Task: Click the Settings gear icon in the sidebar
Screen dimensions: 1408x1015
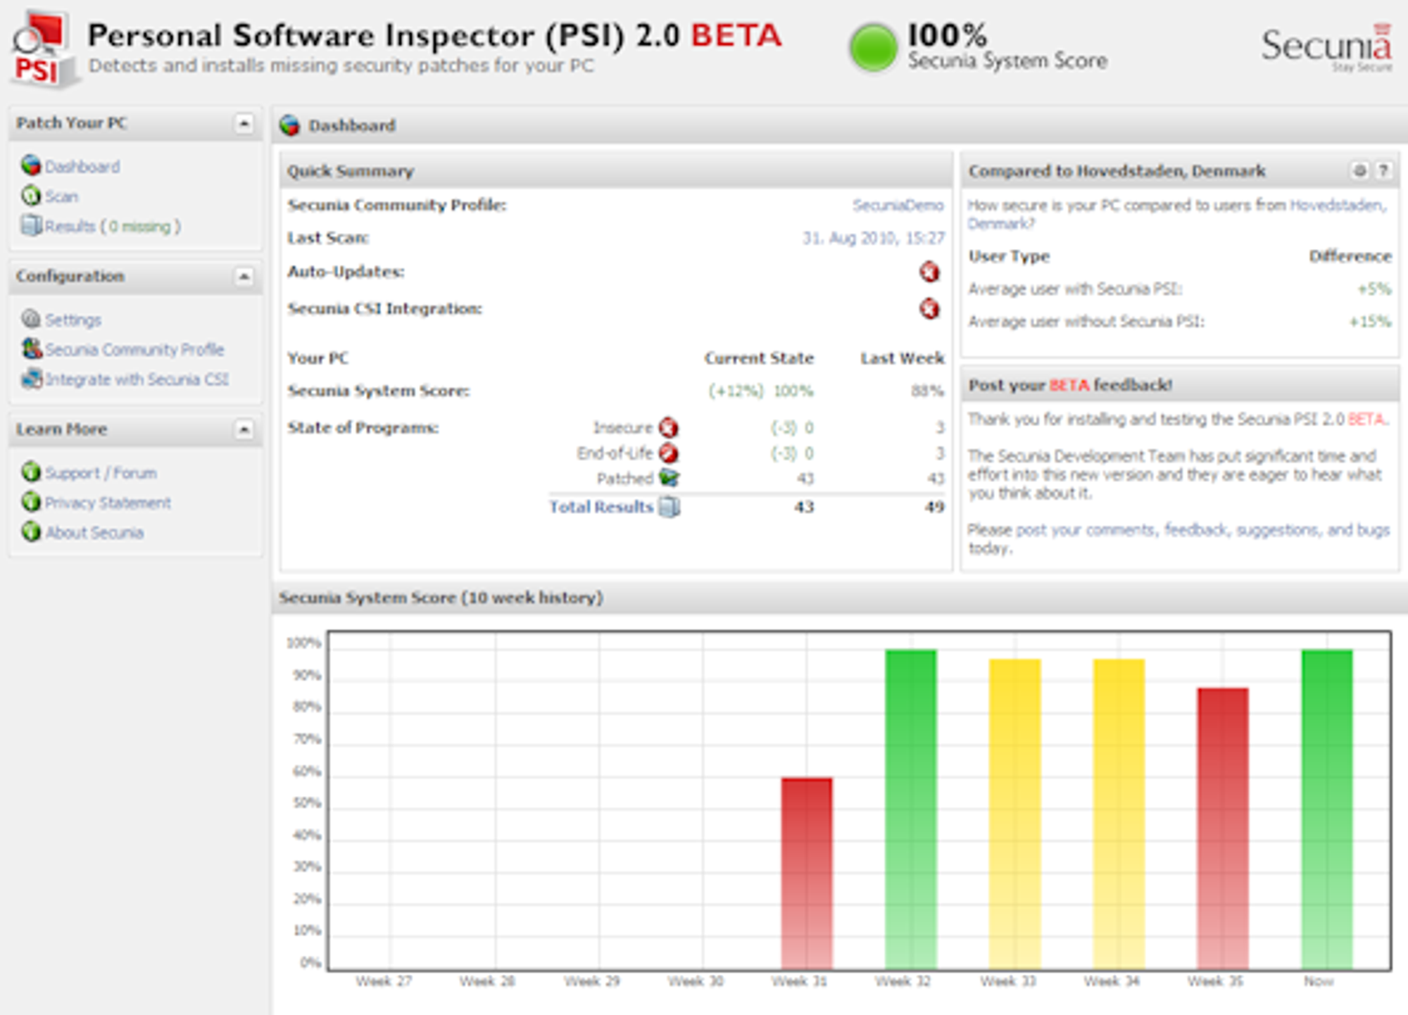Action: tap(31, 319)
